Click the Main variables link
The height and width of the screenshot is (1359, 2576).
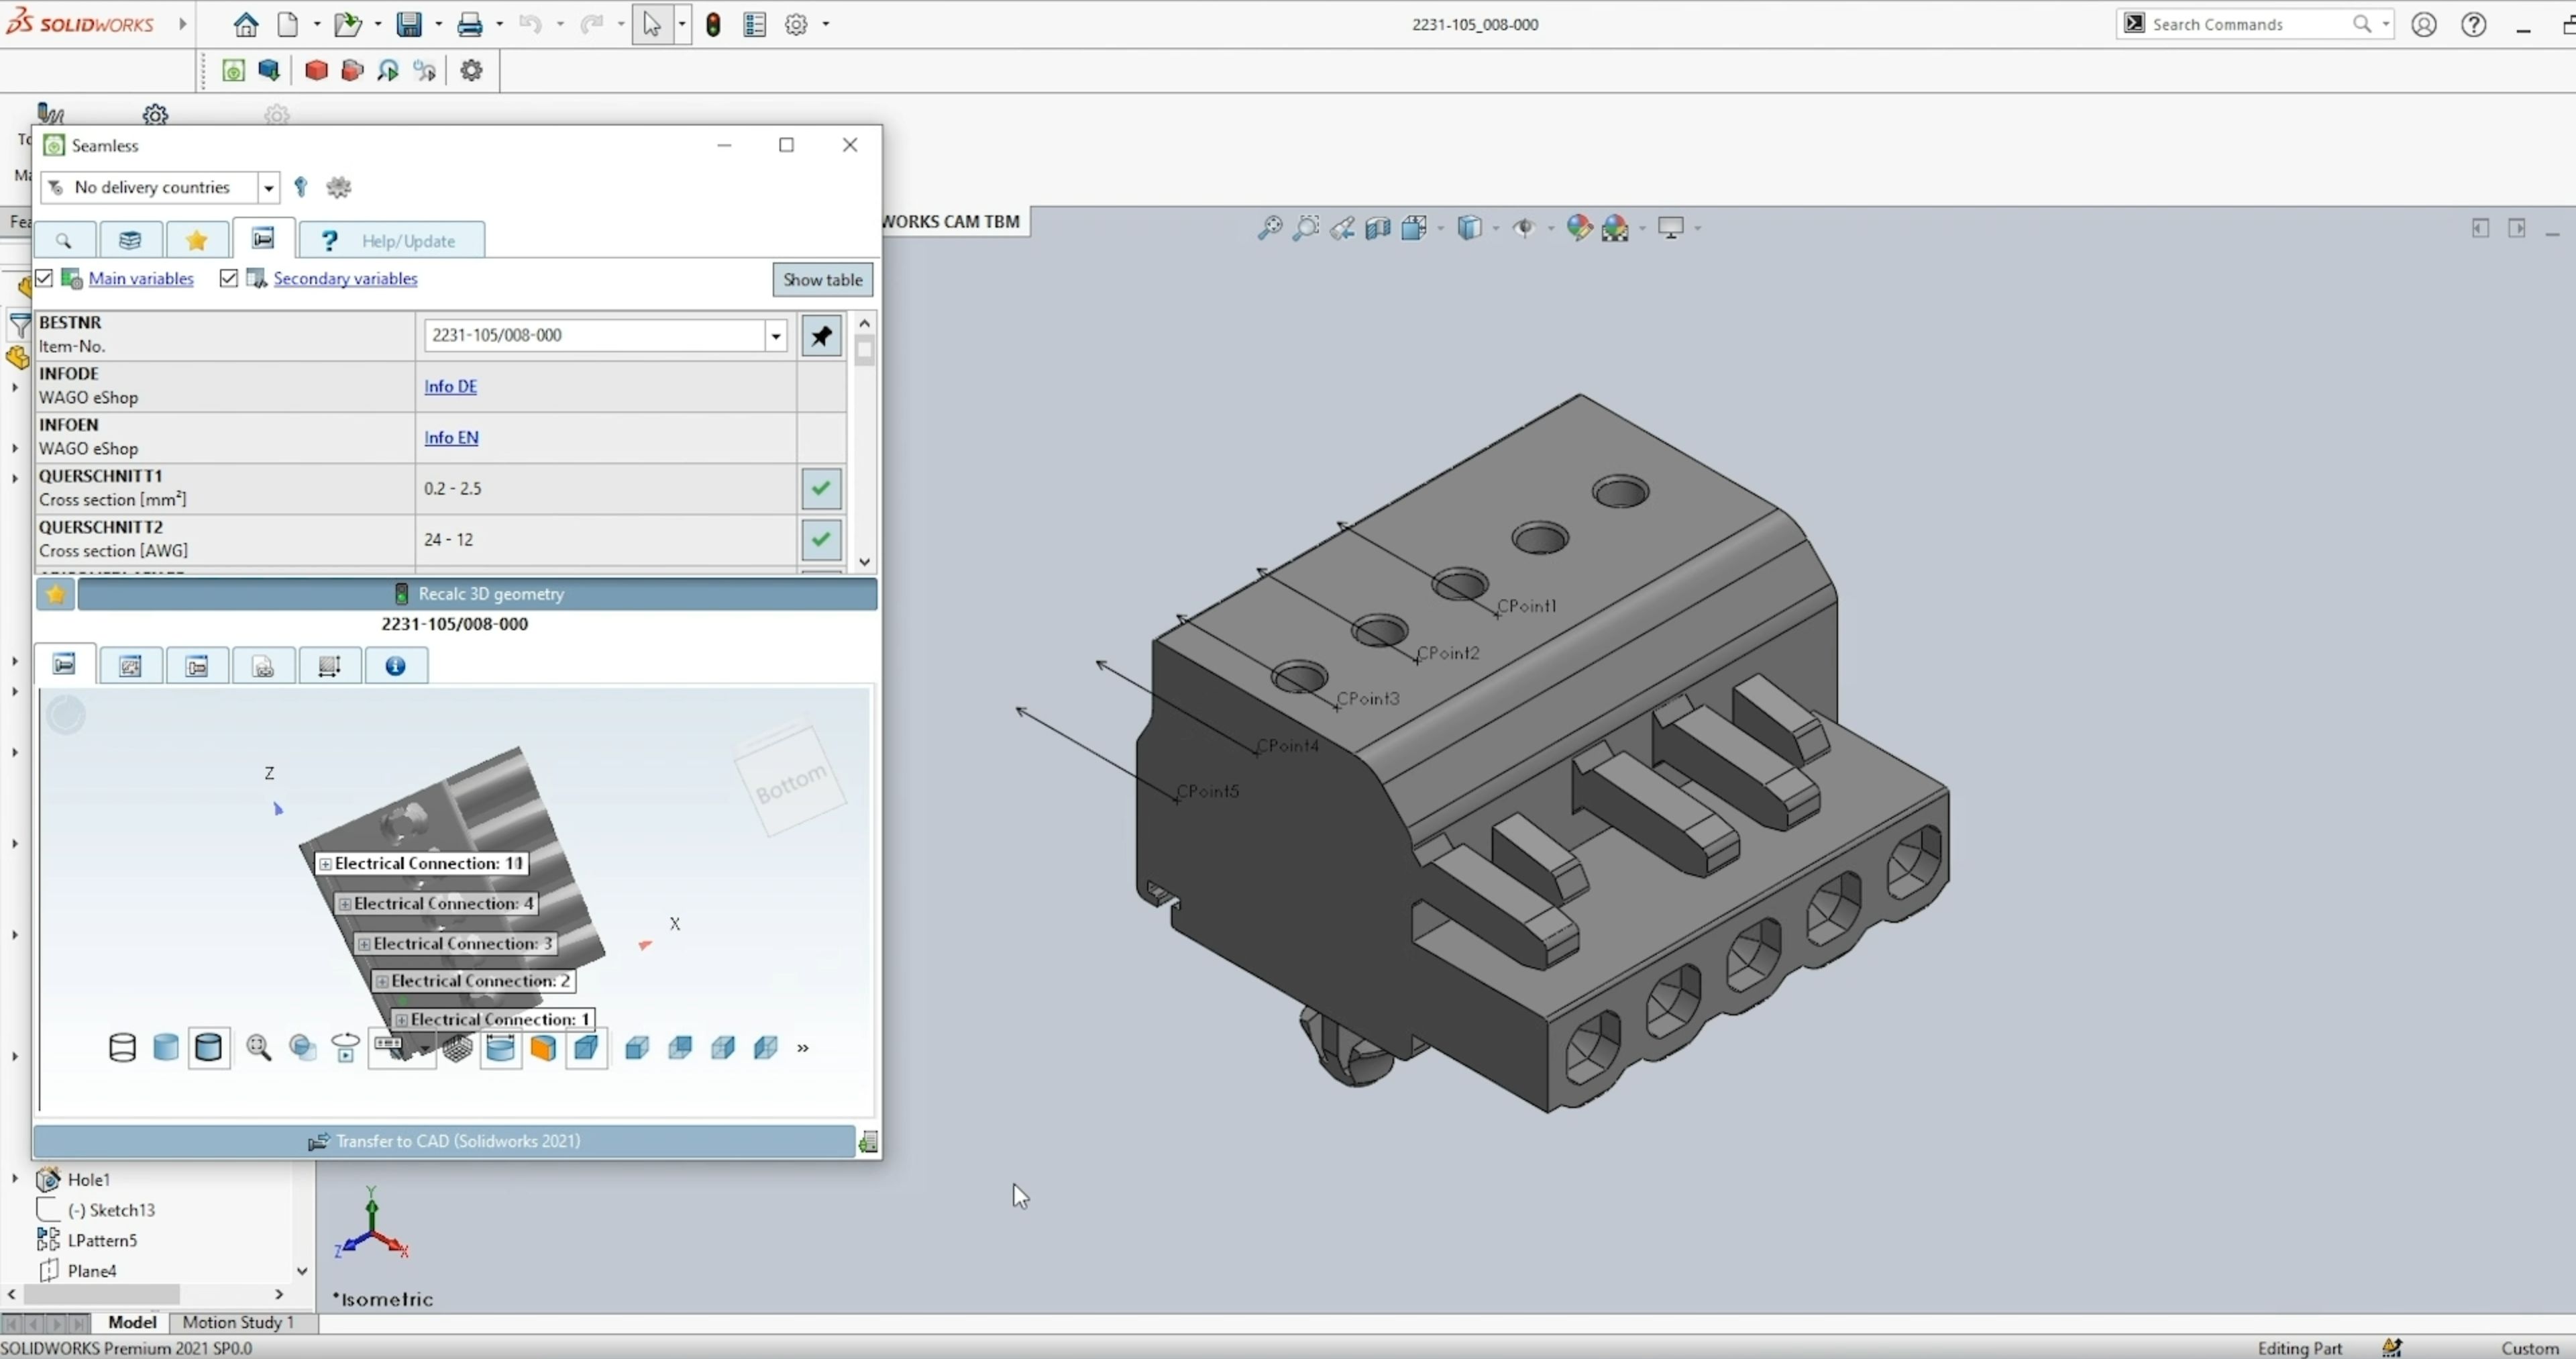tap(141, 279)
